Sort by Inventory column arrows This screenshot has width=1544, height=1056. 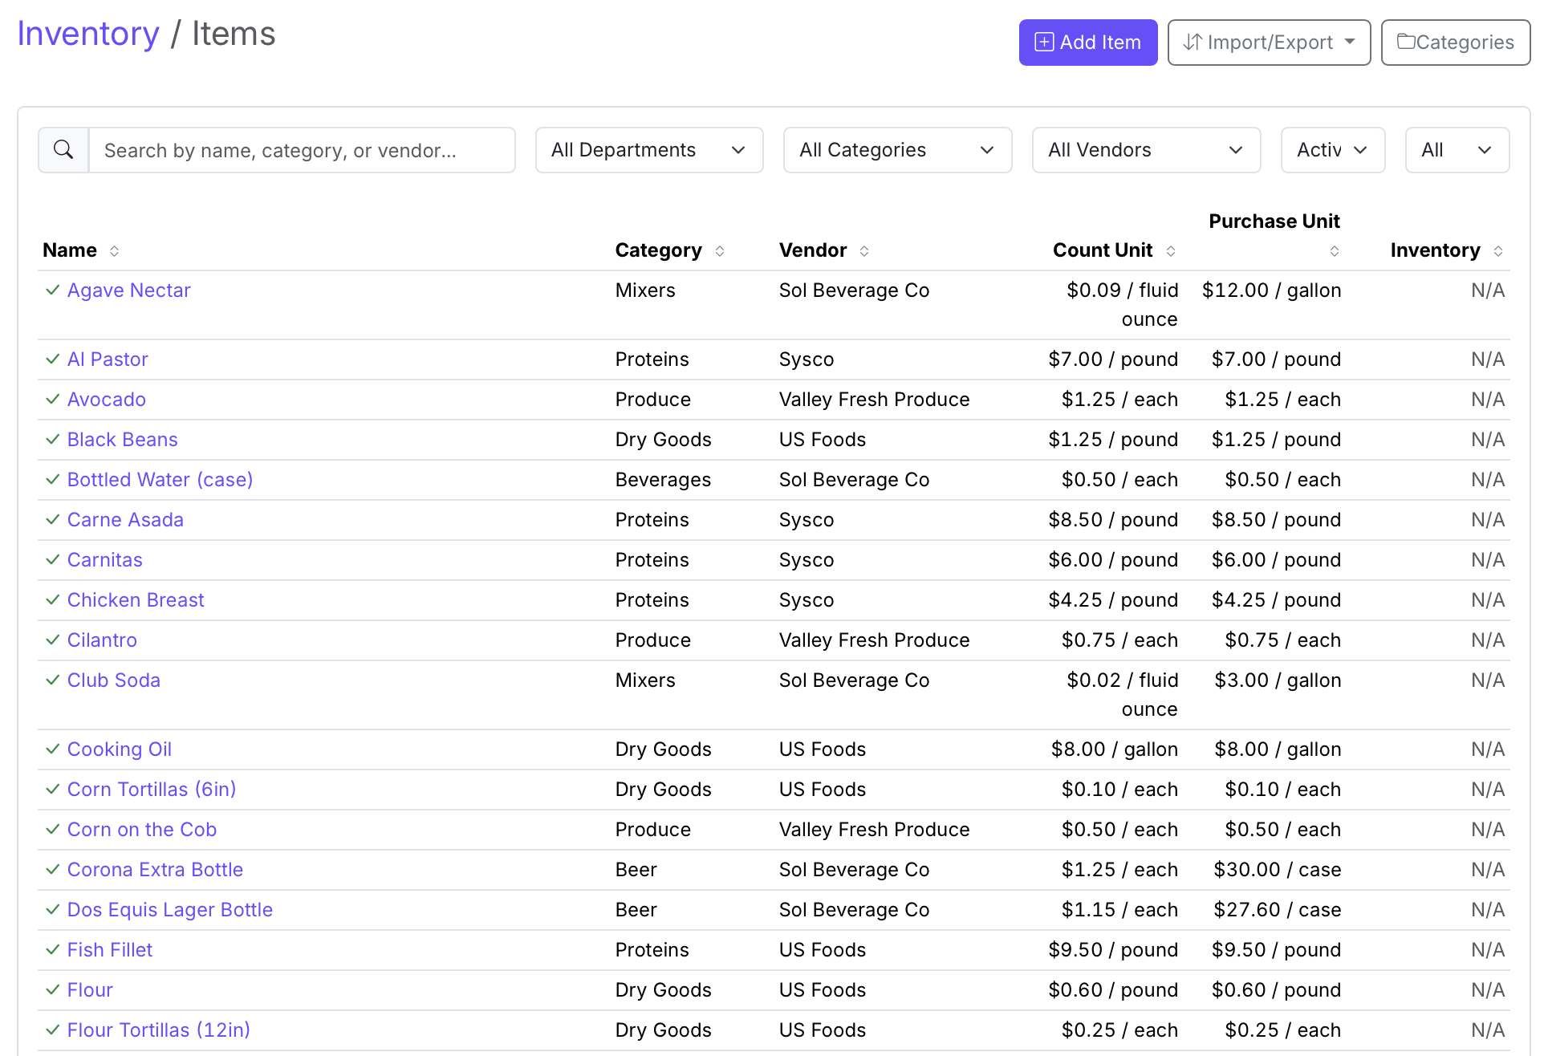click(x=1498, y=251)
